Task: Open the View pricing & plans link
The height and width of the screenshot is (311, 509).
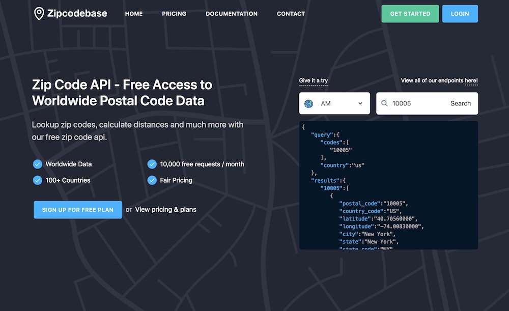Action: (165, 210)
